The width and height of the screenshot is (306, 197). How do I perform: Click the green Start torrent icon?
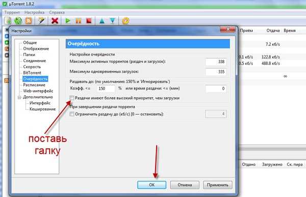68,21
